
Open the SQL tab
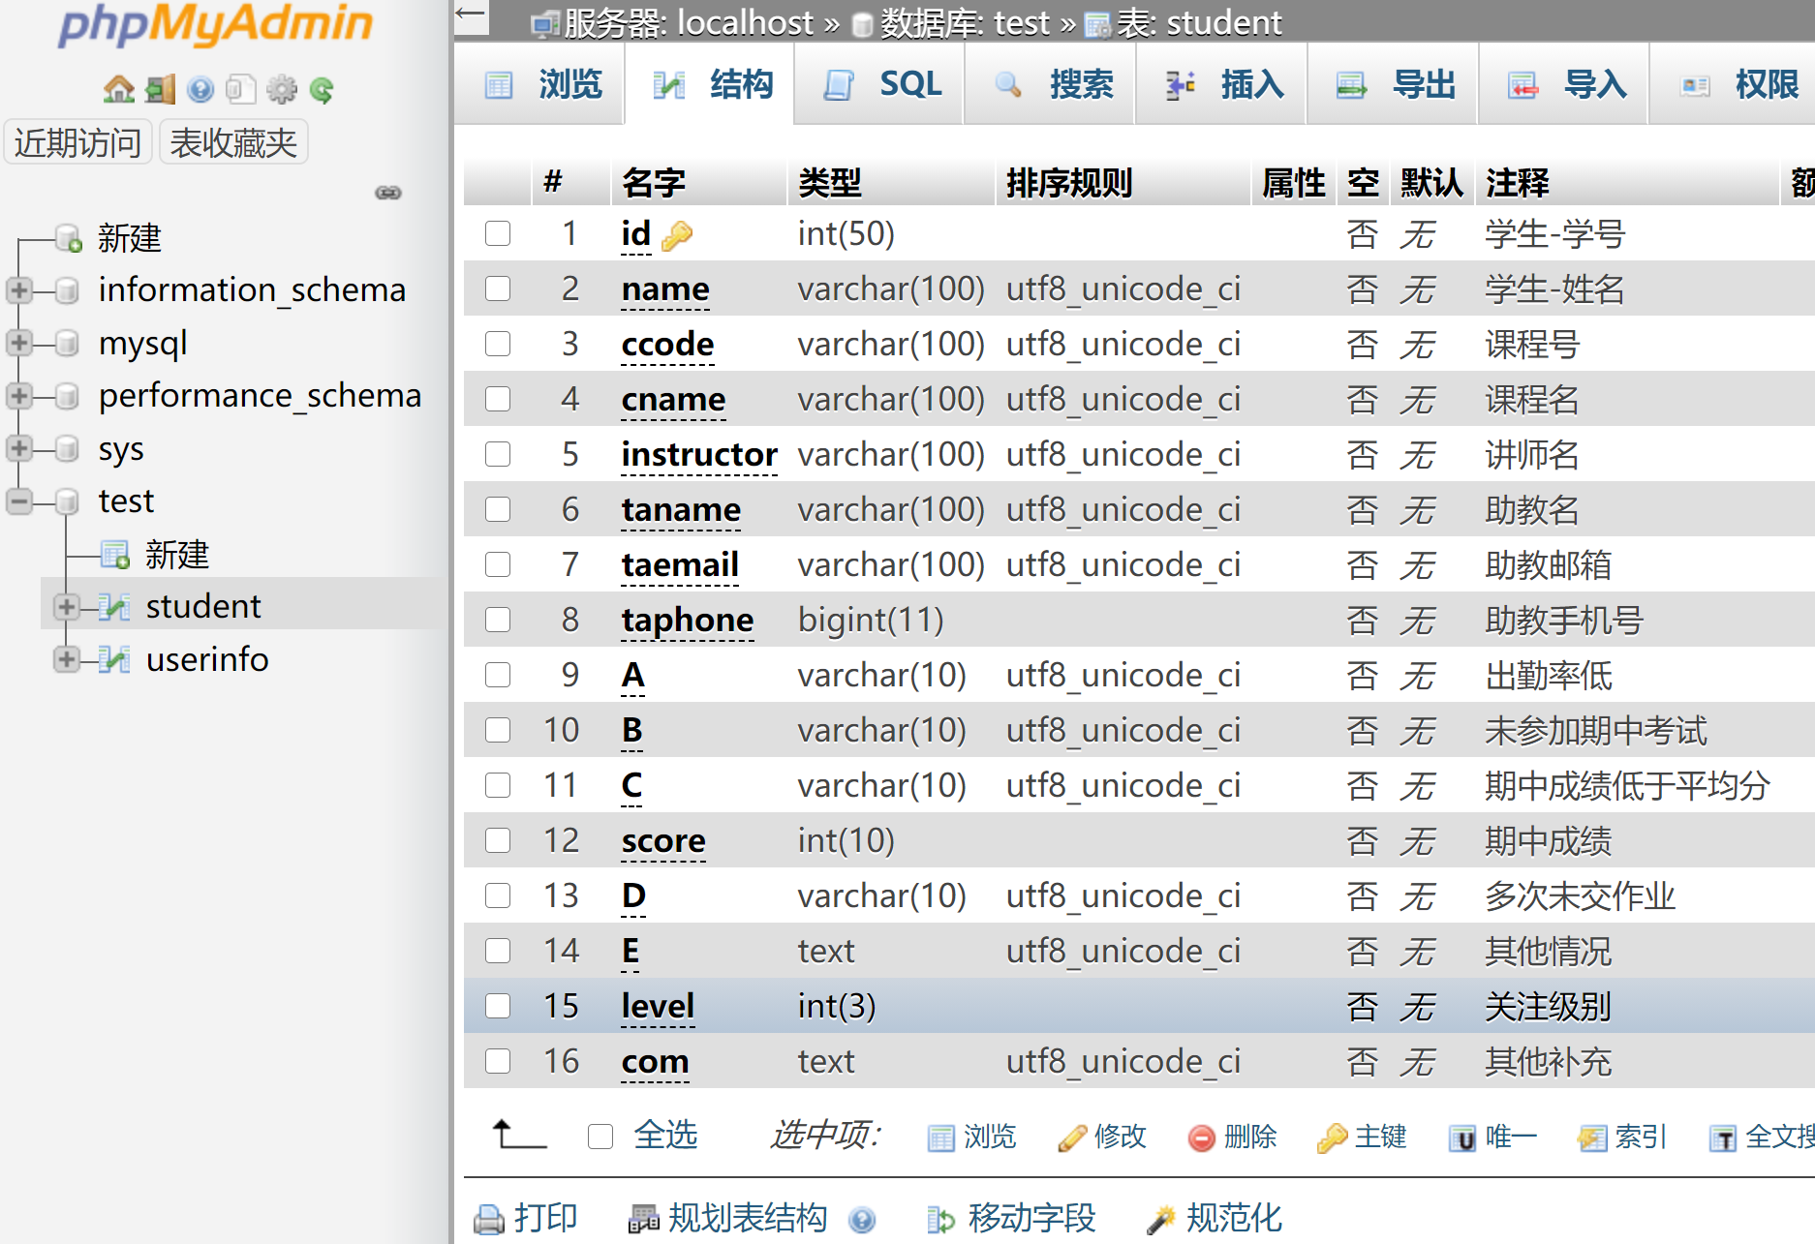coord(879,85)
